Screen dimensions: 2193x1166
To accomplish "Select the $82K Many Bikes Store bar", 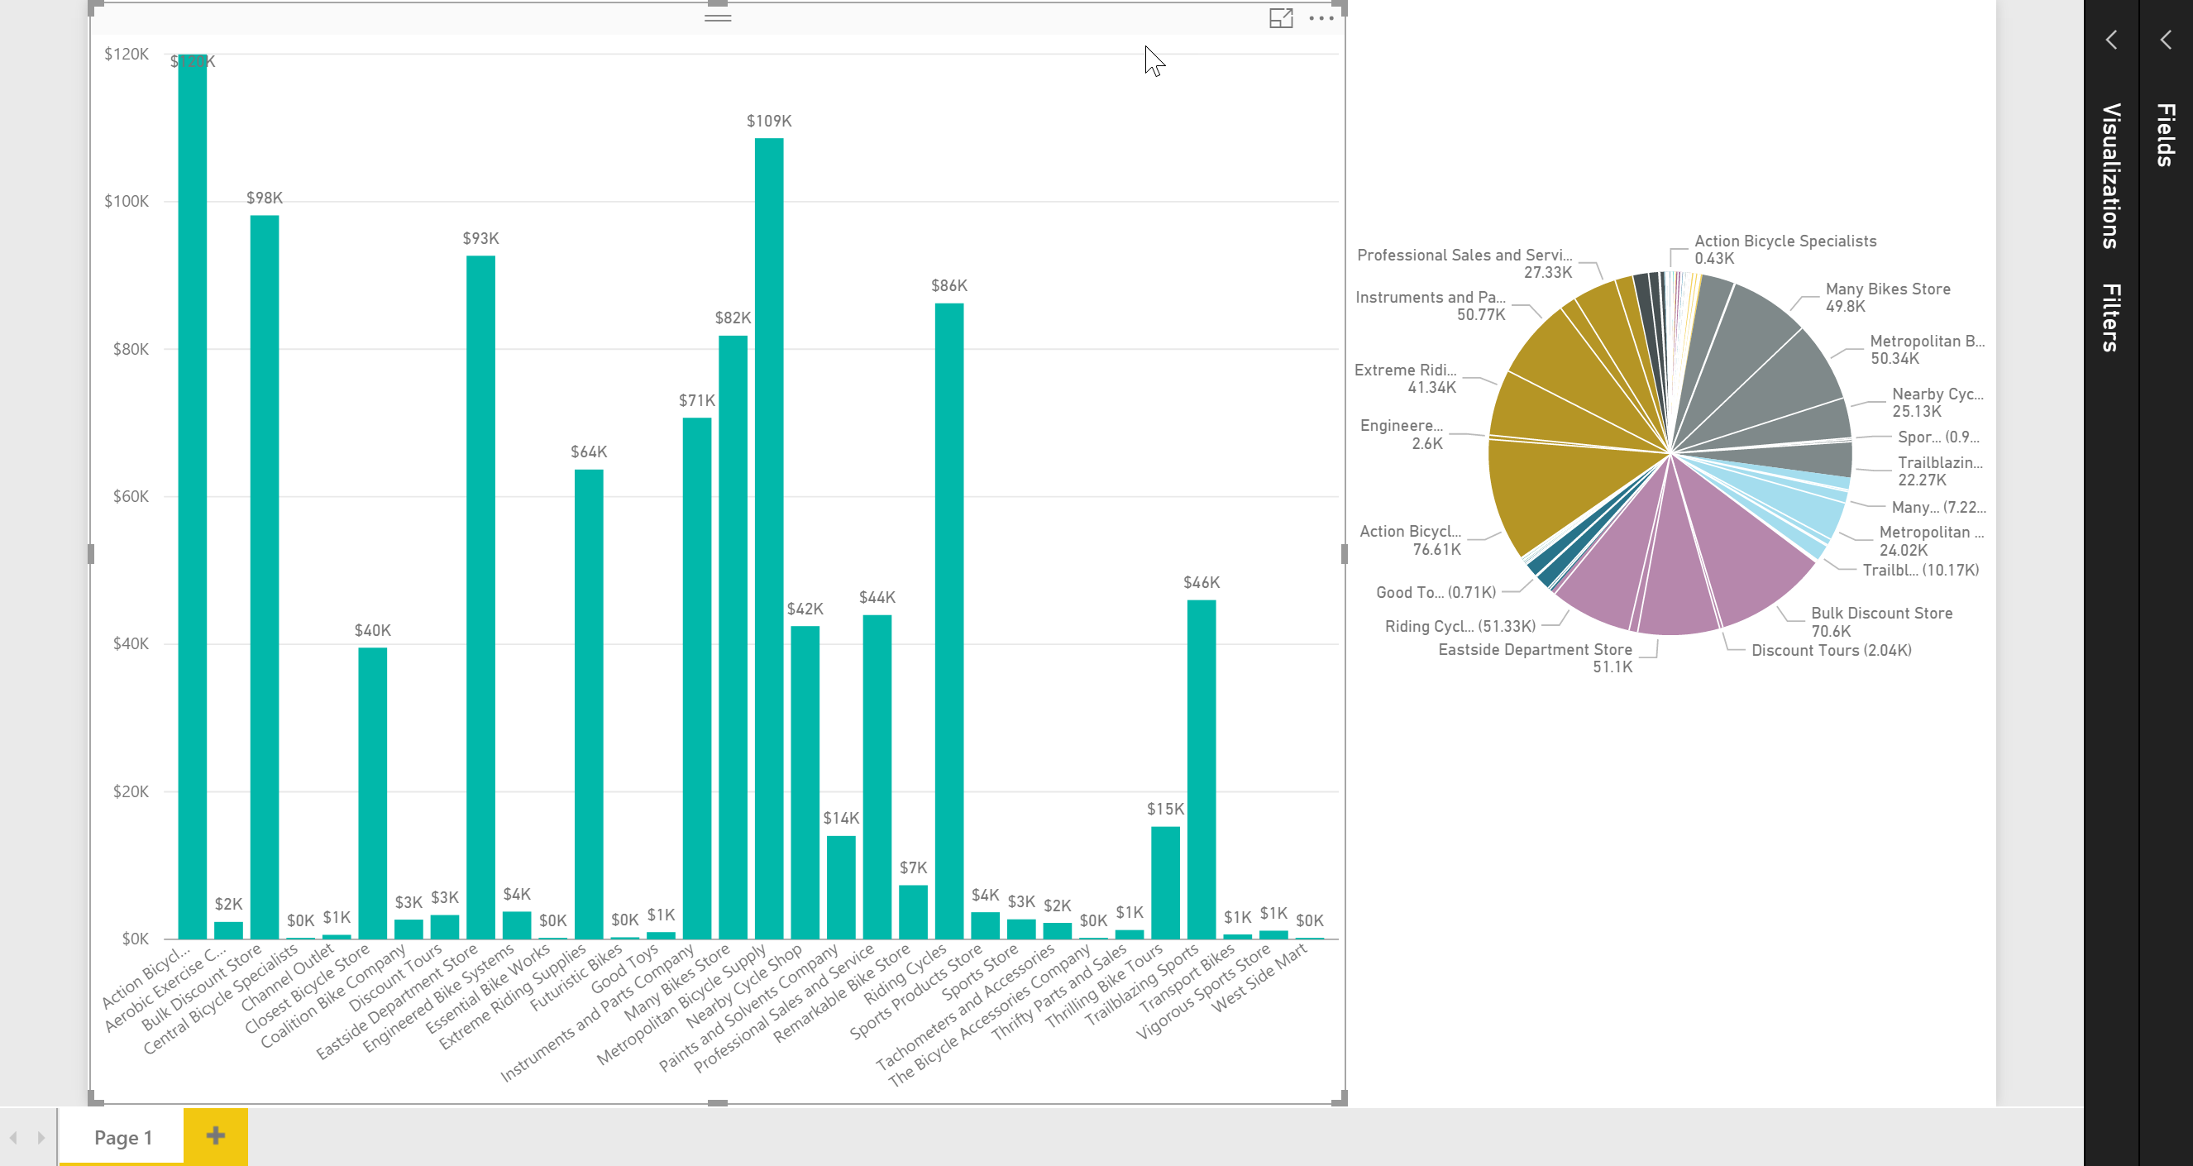I will [733, 638].
